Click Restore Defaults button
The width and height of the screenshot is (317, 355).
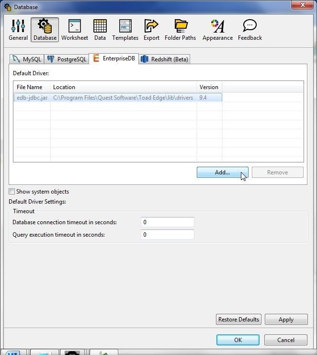pyautogui.click(x=238, y=319)
